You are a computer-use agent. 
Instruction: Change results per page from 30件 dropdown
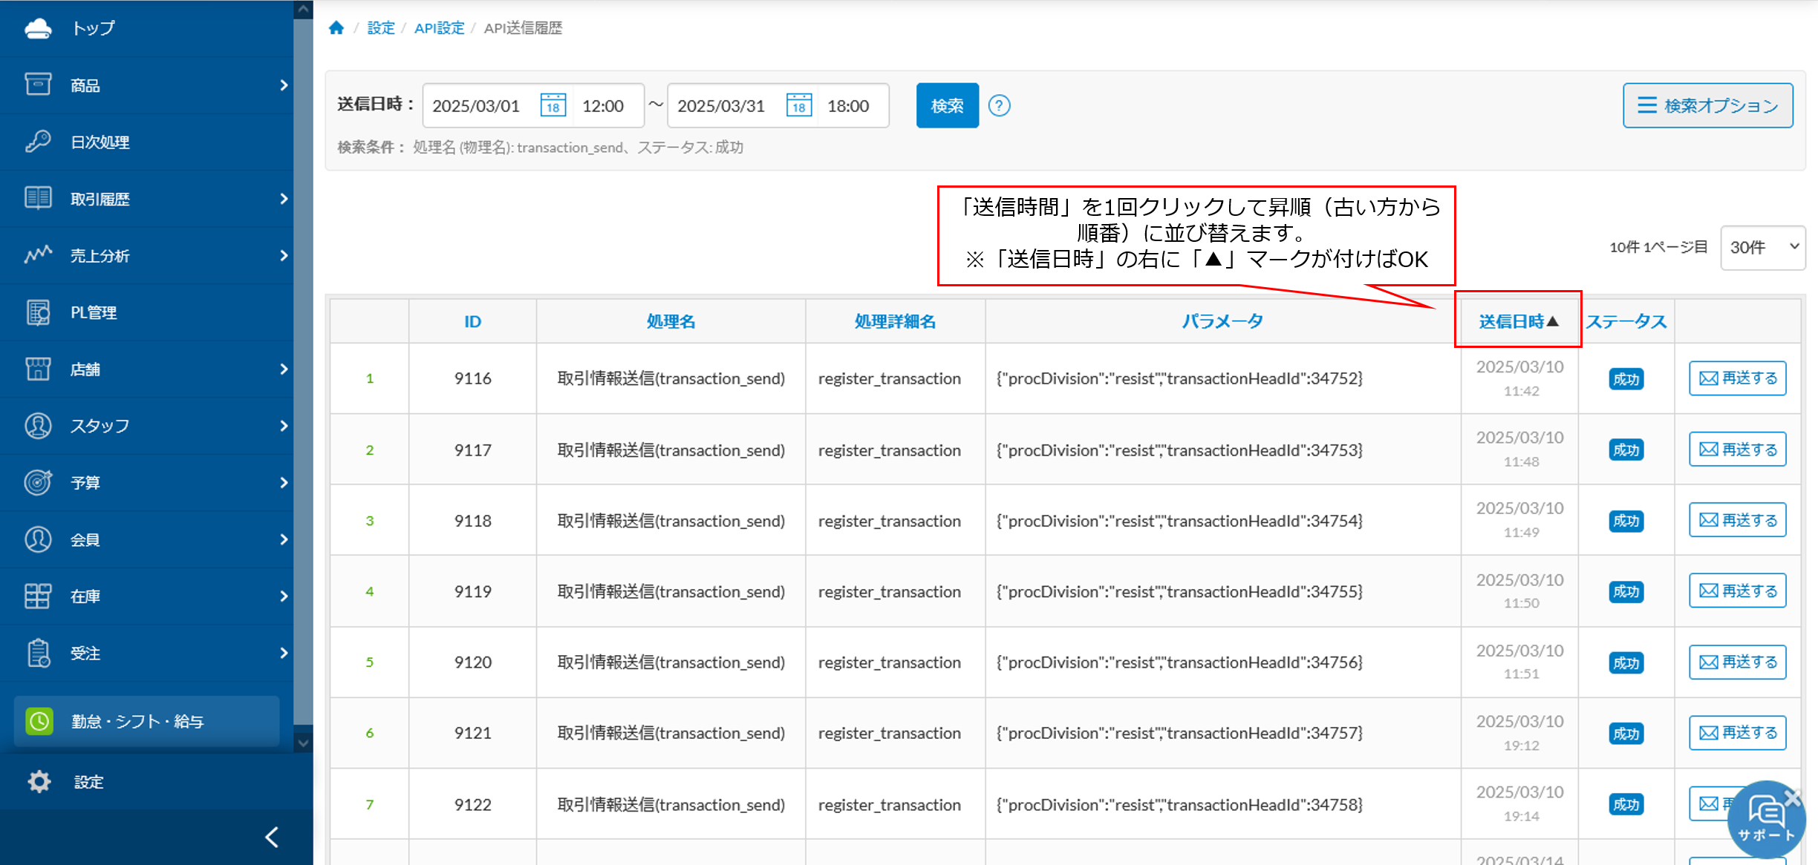coord(1762,247)
